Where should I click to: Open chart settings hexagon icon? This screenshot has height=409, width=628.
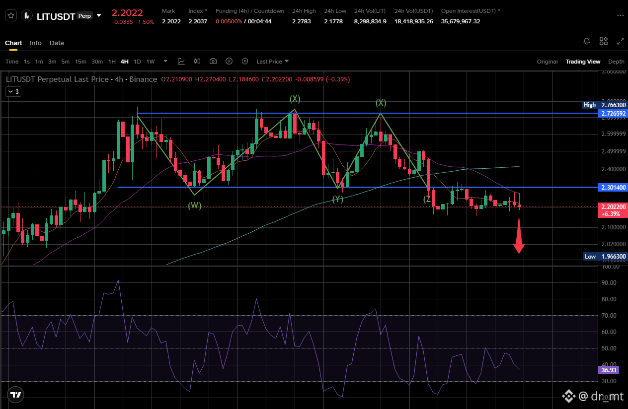point(245,62)
